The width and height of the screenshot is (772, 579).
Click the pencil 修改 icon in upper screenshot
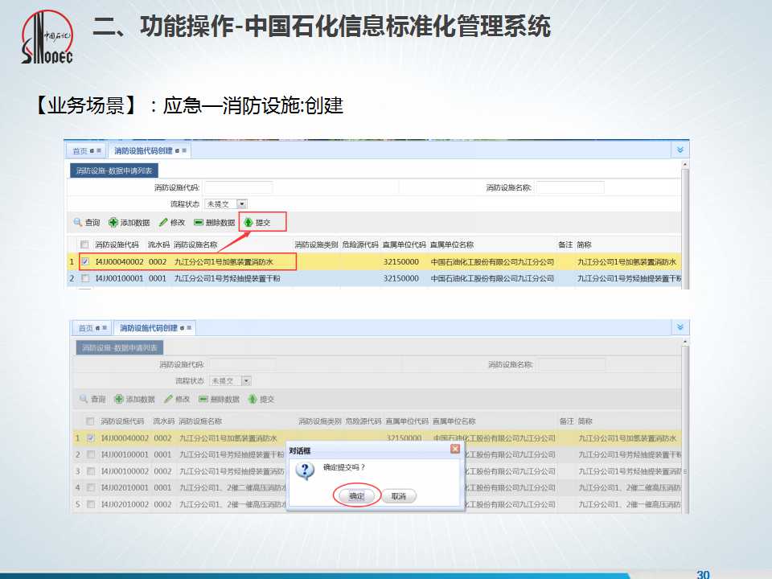click(x=163, y=223)
